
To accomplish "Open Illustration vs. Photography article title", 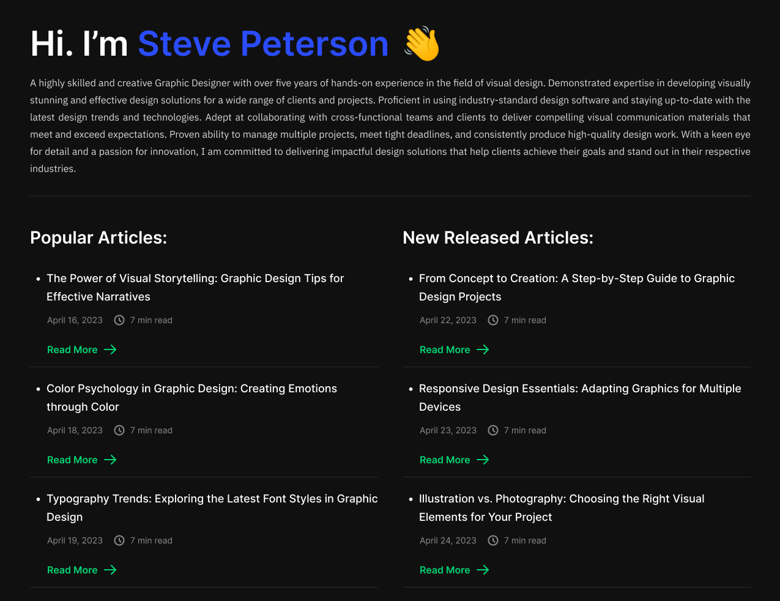I will pos(562,507).
